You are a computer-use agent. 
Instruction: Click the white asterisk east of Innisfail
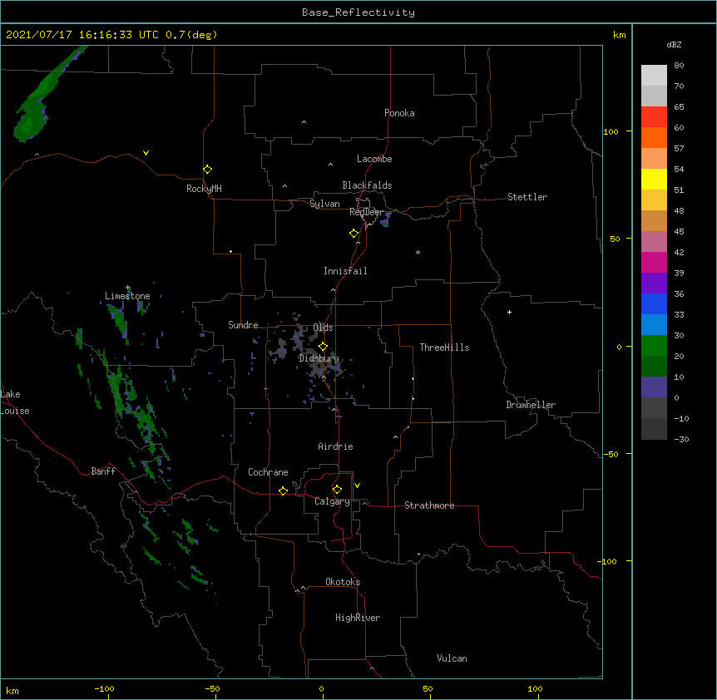point(418,252)
